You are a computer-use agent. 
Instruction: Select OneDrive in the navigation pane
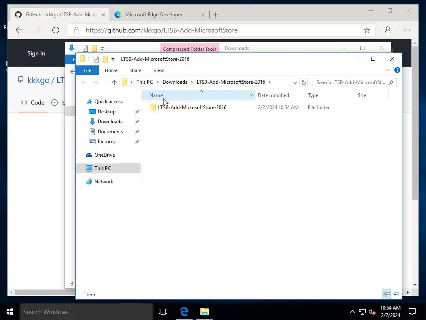[104, 155]
